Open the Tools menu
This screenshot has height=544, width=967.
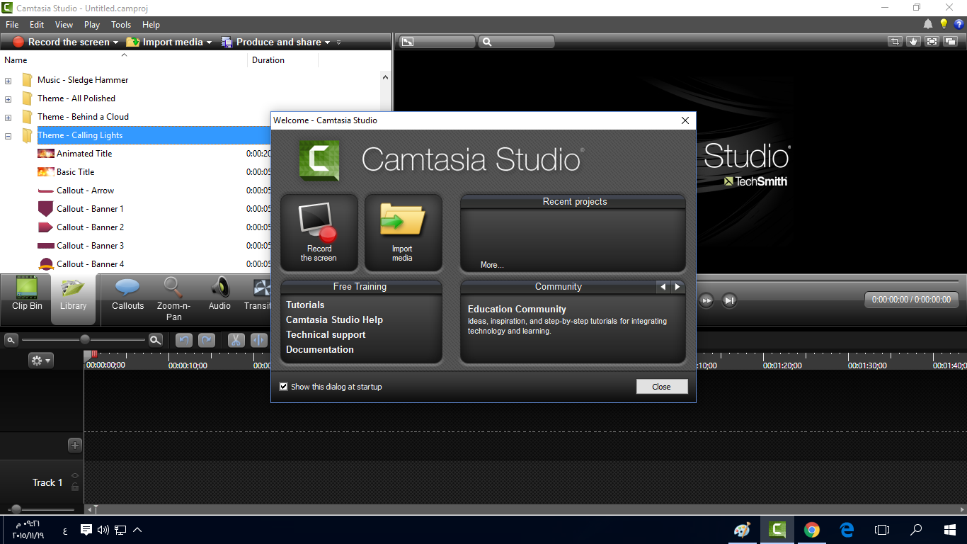[121, 25]
